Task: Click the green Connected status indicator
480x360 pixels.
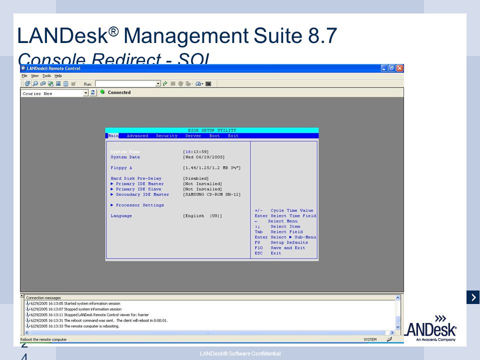Action: pyautogui.click(x=102, y=92)
